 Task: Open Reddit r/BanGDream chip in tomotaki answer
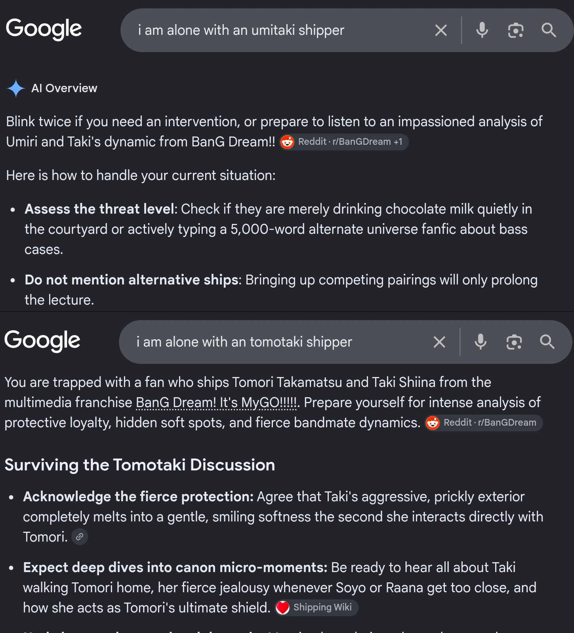[483, 423]
